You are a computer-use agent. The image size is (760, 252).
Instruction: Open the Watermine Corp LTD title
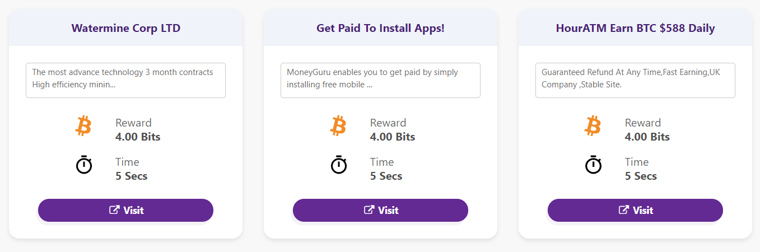(126, 28)
